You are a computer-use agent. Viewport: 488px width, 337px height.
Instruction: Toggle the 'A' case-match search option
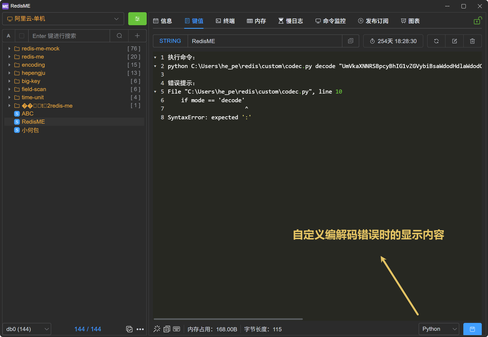9,36
